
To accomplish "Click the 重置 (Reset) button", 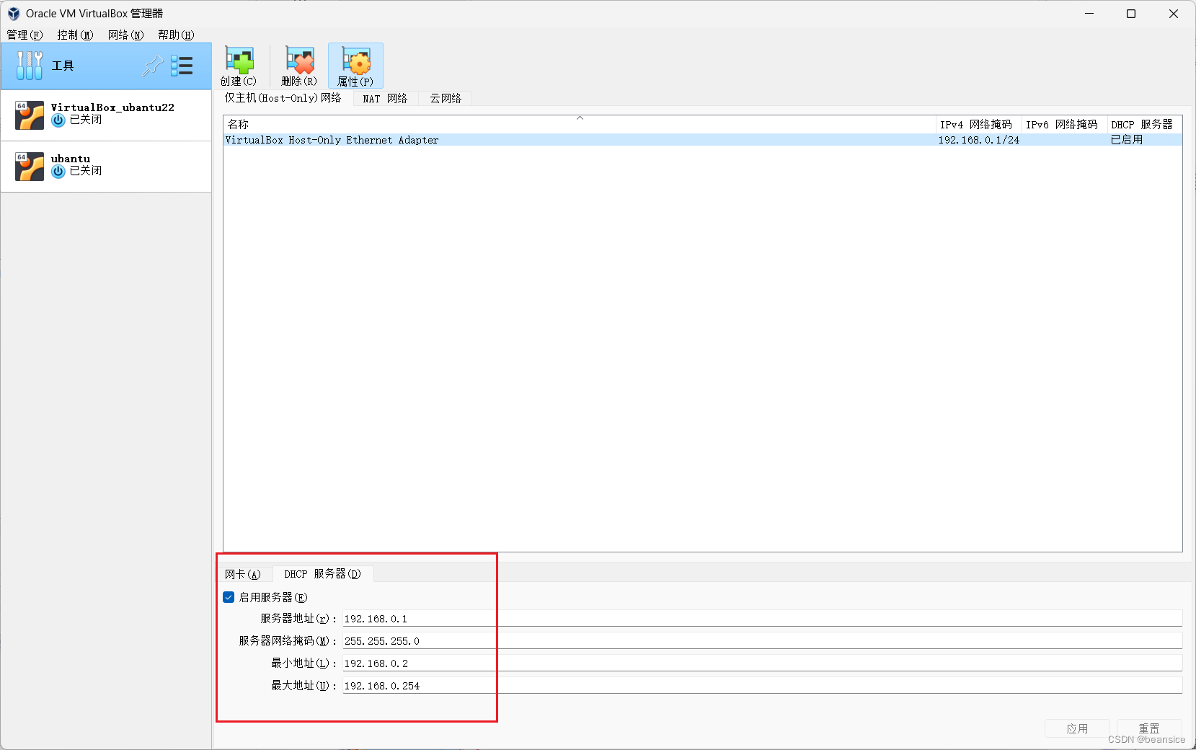I will point(1149,728).
